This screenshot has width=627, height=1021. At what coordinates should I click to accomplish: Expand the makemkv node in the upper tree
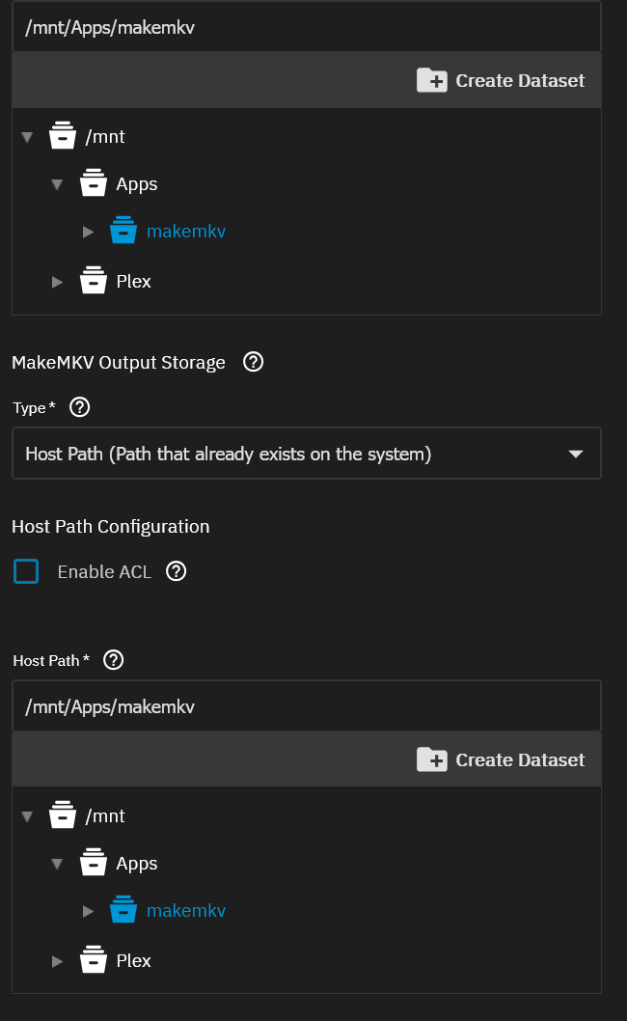point(88,232)
